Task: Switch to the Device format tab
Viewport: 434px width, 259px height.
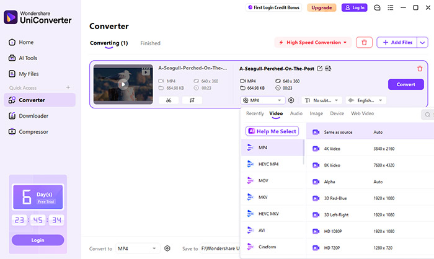Action: 337,113
